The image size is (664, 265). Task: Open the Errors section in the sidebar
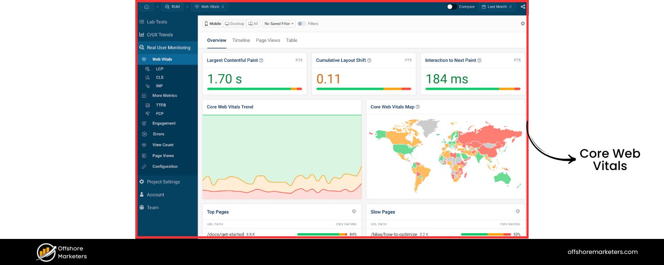click(158, 134)
